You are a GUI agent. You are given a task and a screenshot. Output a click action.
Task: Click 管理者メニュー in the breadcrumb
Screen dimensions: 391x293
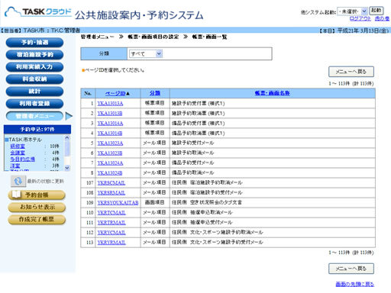pos(98,37)
